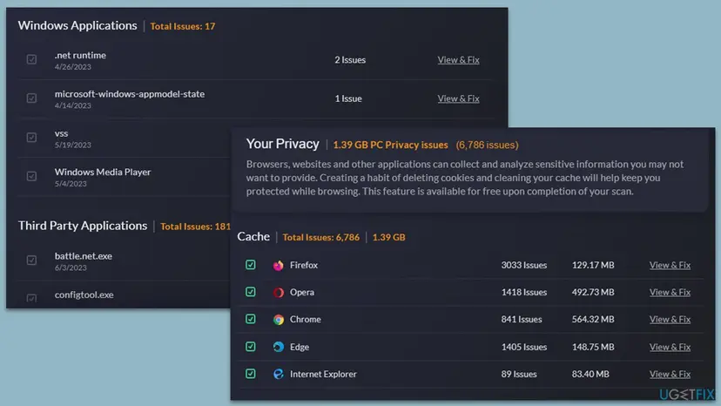
Task: Open View & Fix for Edge
Action: [670, 347]
